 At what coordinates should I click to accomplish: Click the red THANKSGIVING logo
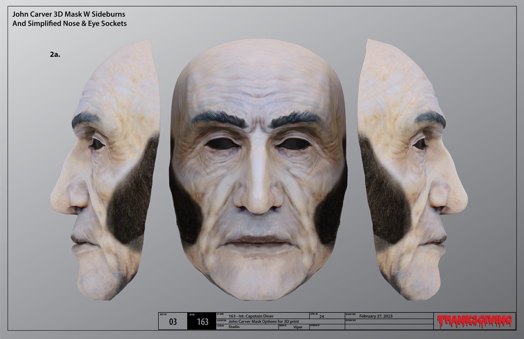(474, 322)
